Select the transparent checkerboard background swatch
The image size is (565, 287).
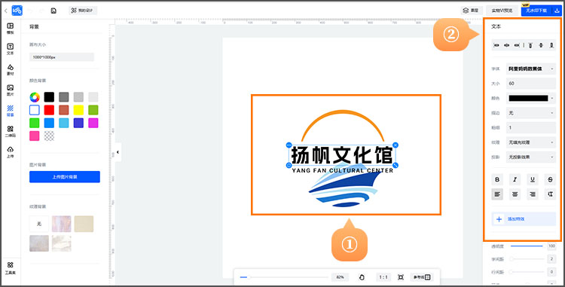[49, 136]
